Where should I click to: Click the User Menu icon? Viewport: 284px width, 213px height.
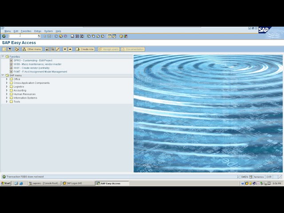pos(4,49)
